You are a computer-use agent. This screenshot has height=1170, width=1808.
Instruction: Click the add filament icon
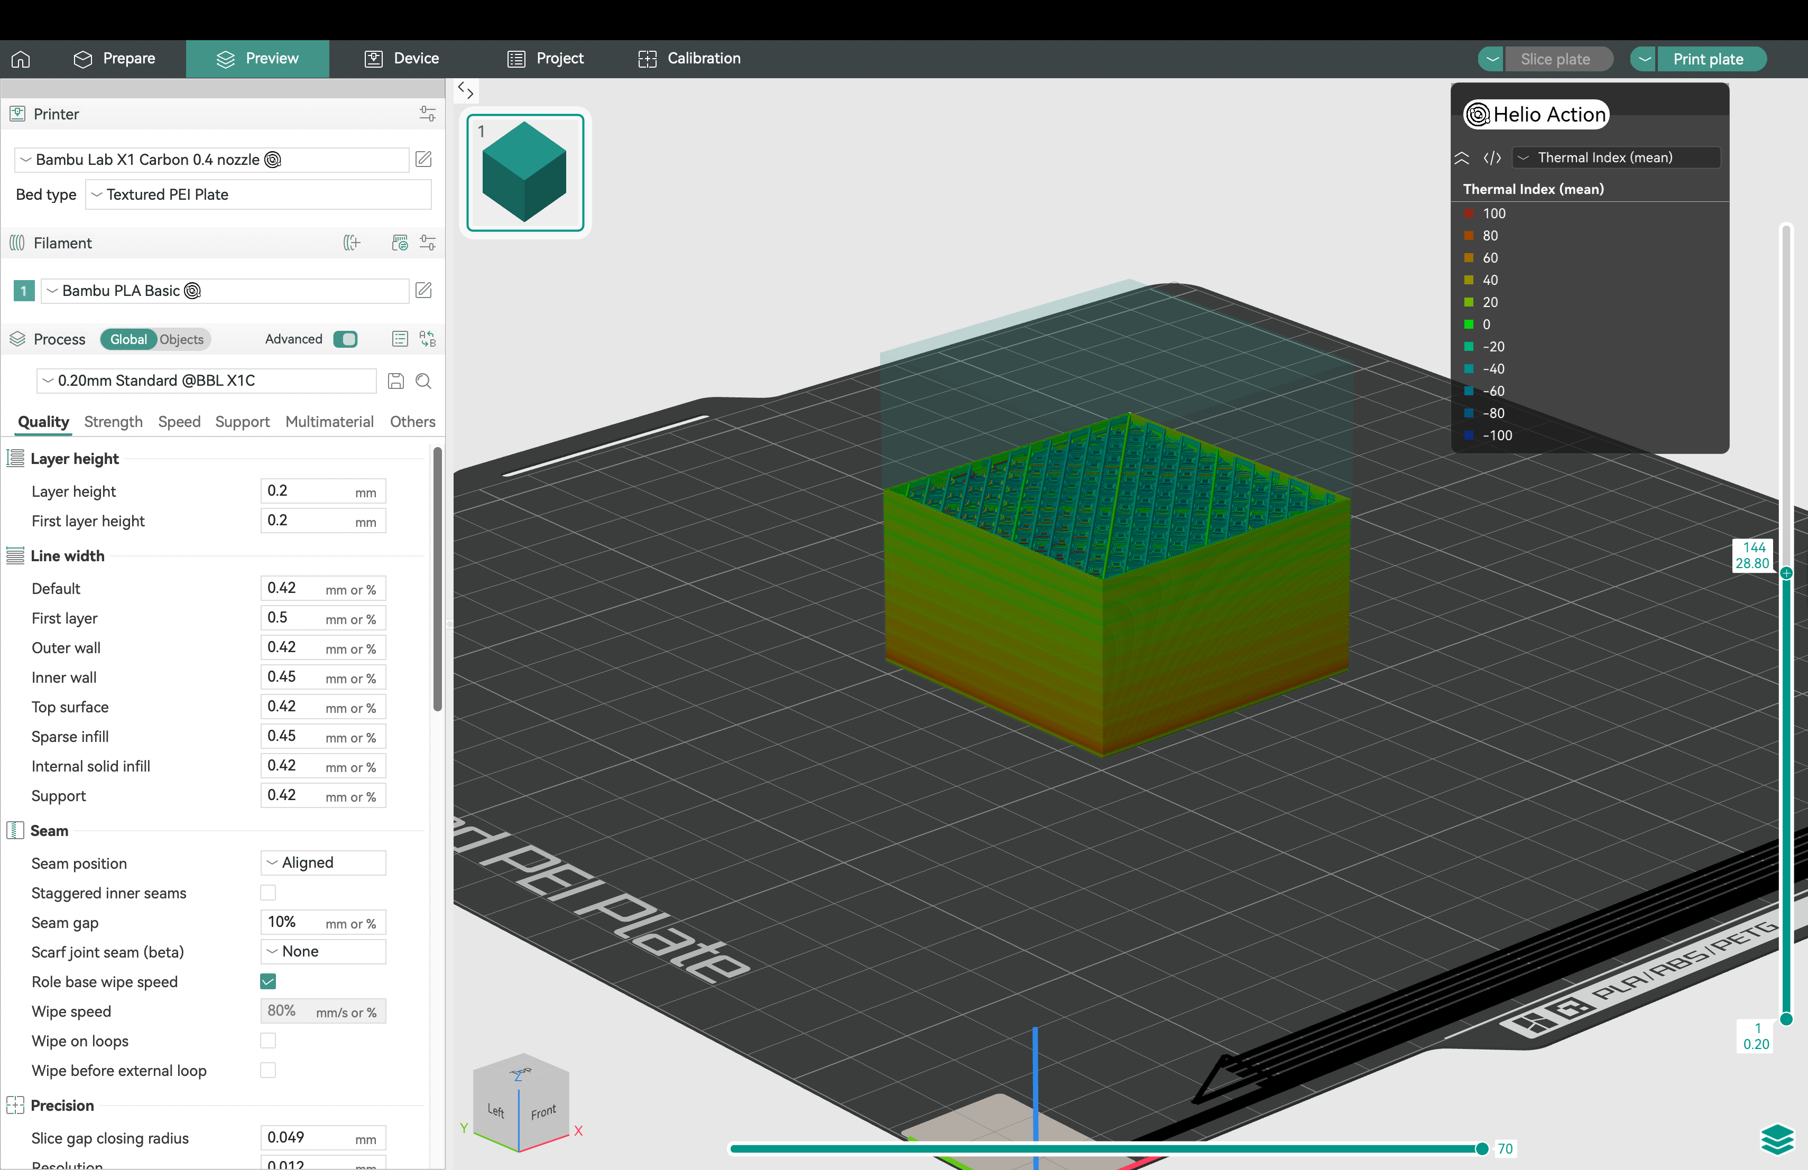point(352,243)
